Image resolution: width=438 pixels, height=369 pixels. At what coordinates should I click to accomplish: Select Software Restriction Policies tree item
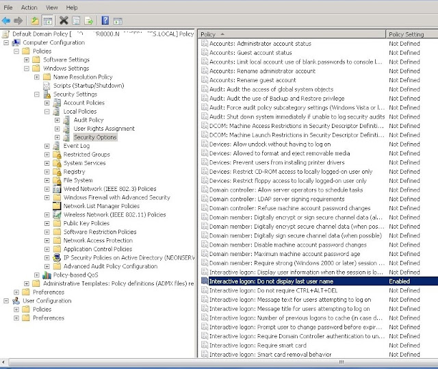(x=100, y=232)
